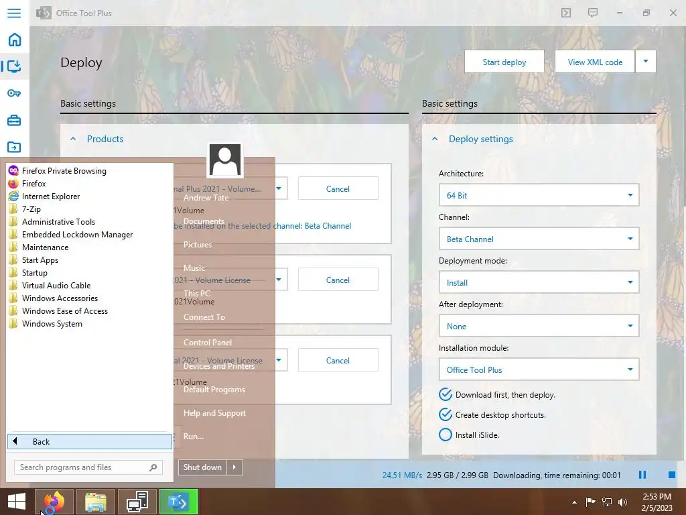Collapse the Deploy settings section
Image resolution: width=686 pixels, height=515 pixels.
[x=434, y=139]
